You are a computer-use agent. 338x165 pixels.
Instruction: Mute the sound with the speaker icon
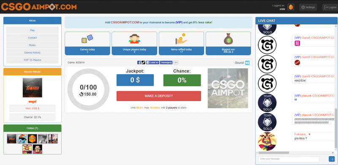(247, 63)
